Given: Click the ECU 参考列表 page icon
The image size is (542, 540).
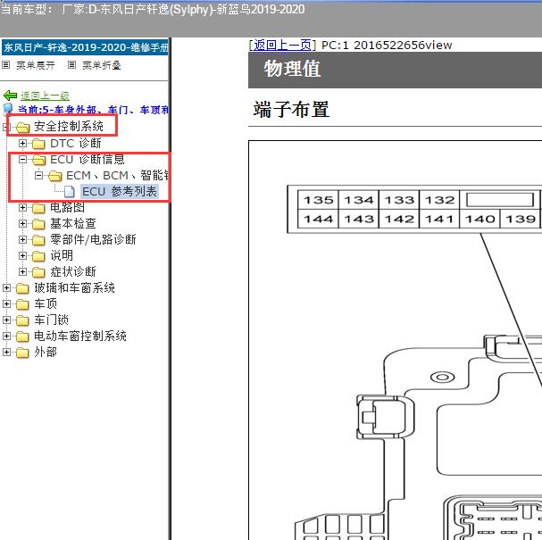Looking at the screenshot, I should (70, 192).
